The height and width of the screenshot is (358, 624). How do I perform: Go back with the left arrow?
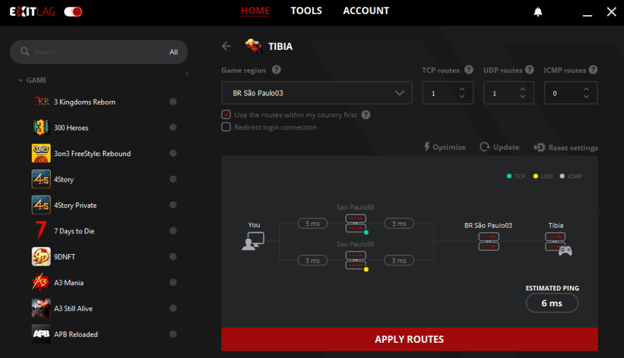227,46
